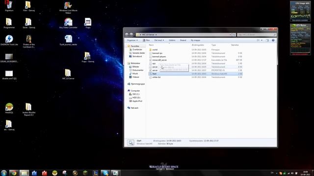The image size is (314, 176).
Task: Select the banned-players text file
Action: tap(195, 57)
